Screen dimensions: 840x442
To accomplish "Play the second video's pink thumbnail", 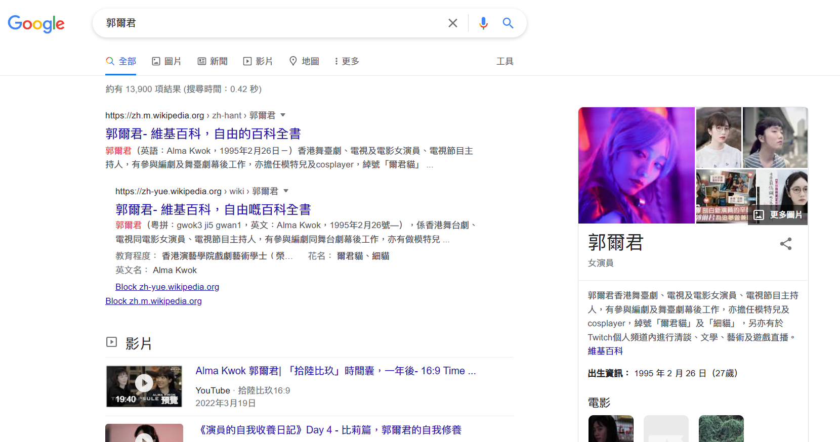I will pos(144,433).
